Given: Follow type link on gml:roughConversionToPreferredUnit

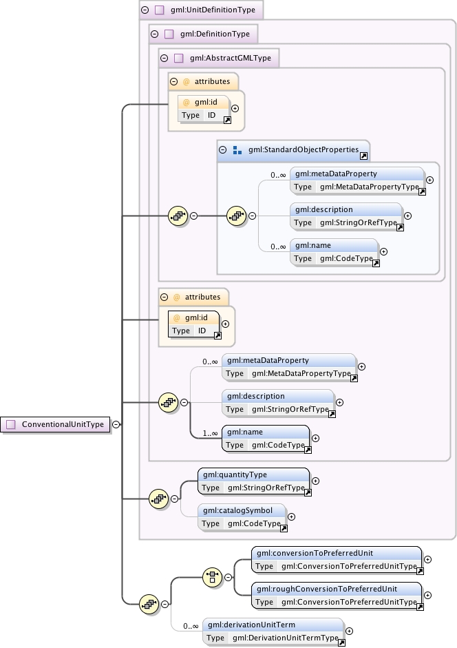Looking at the screenshot, I should click(x=420, y=607).
